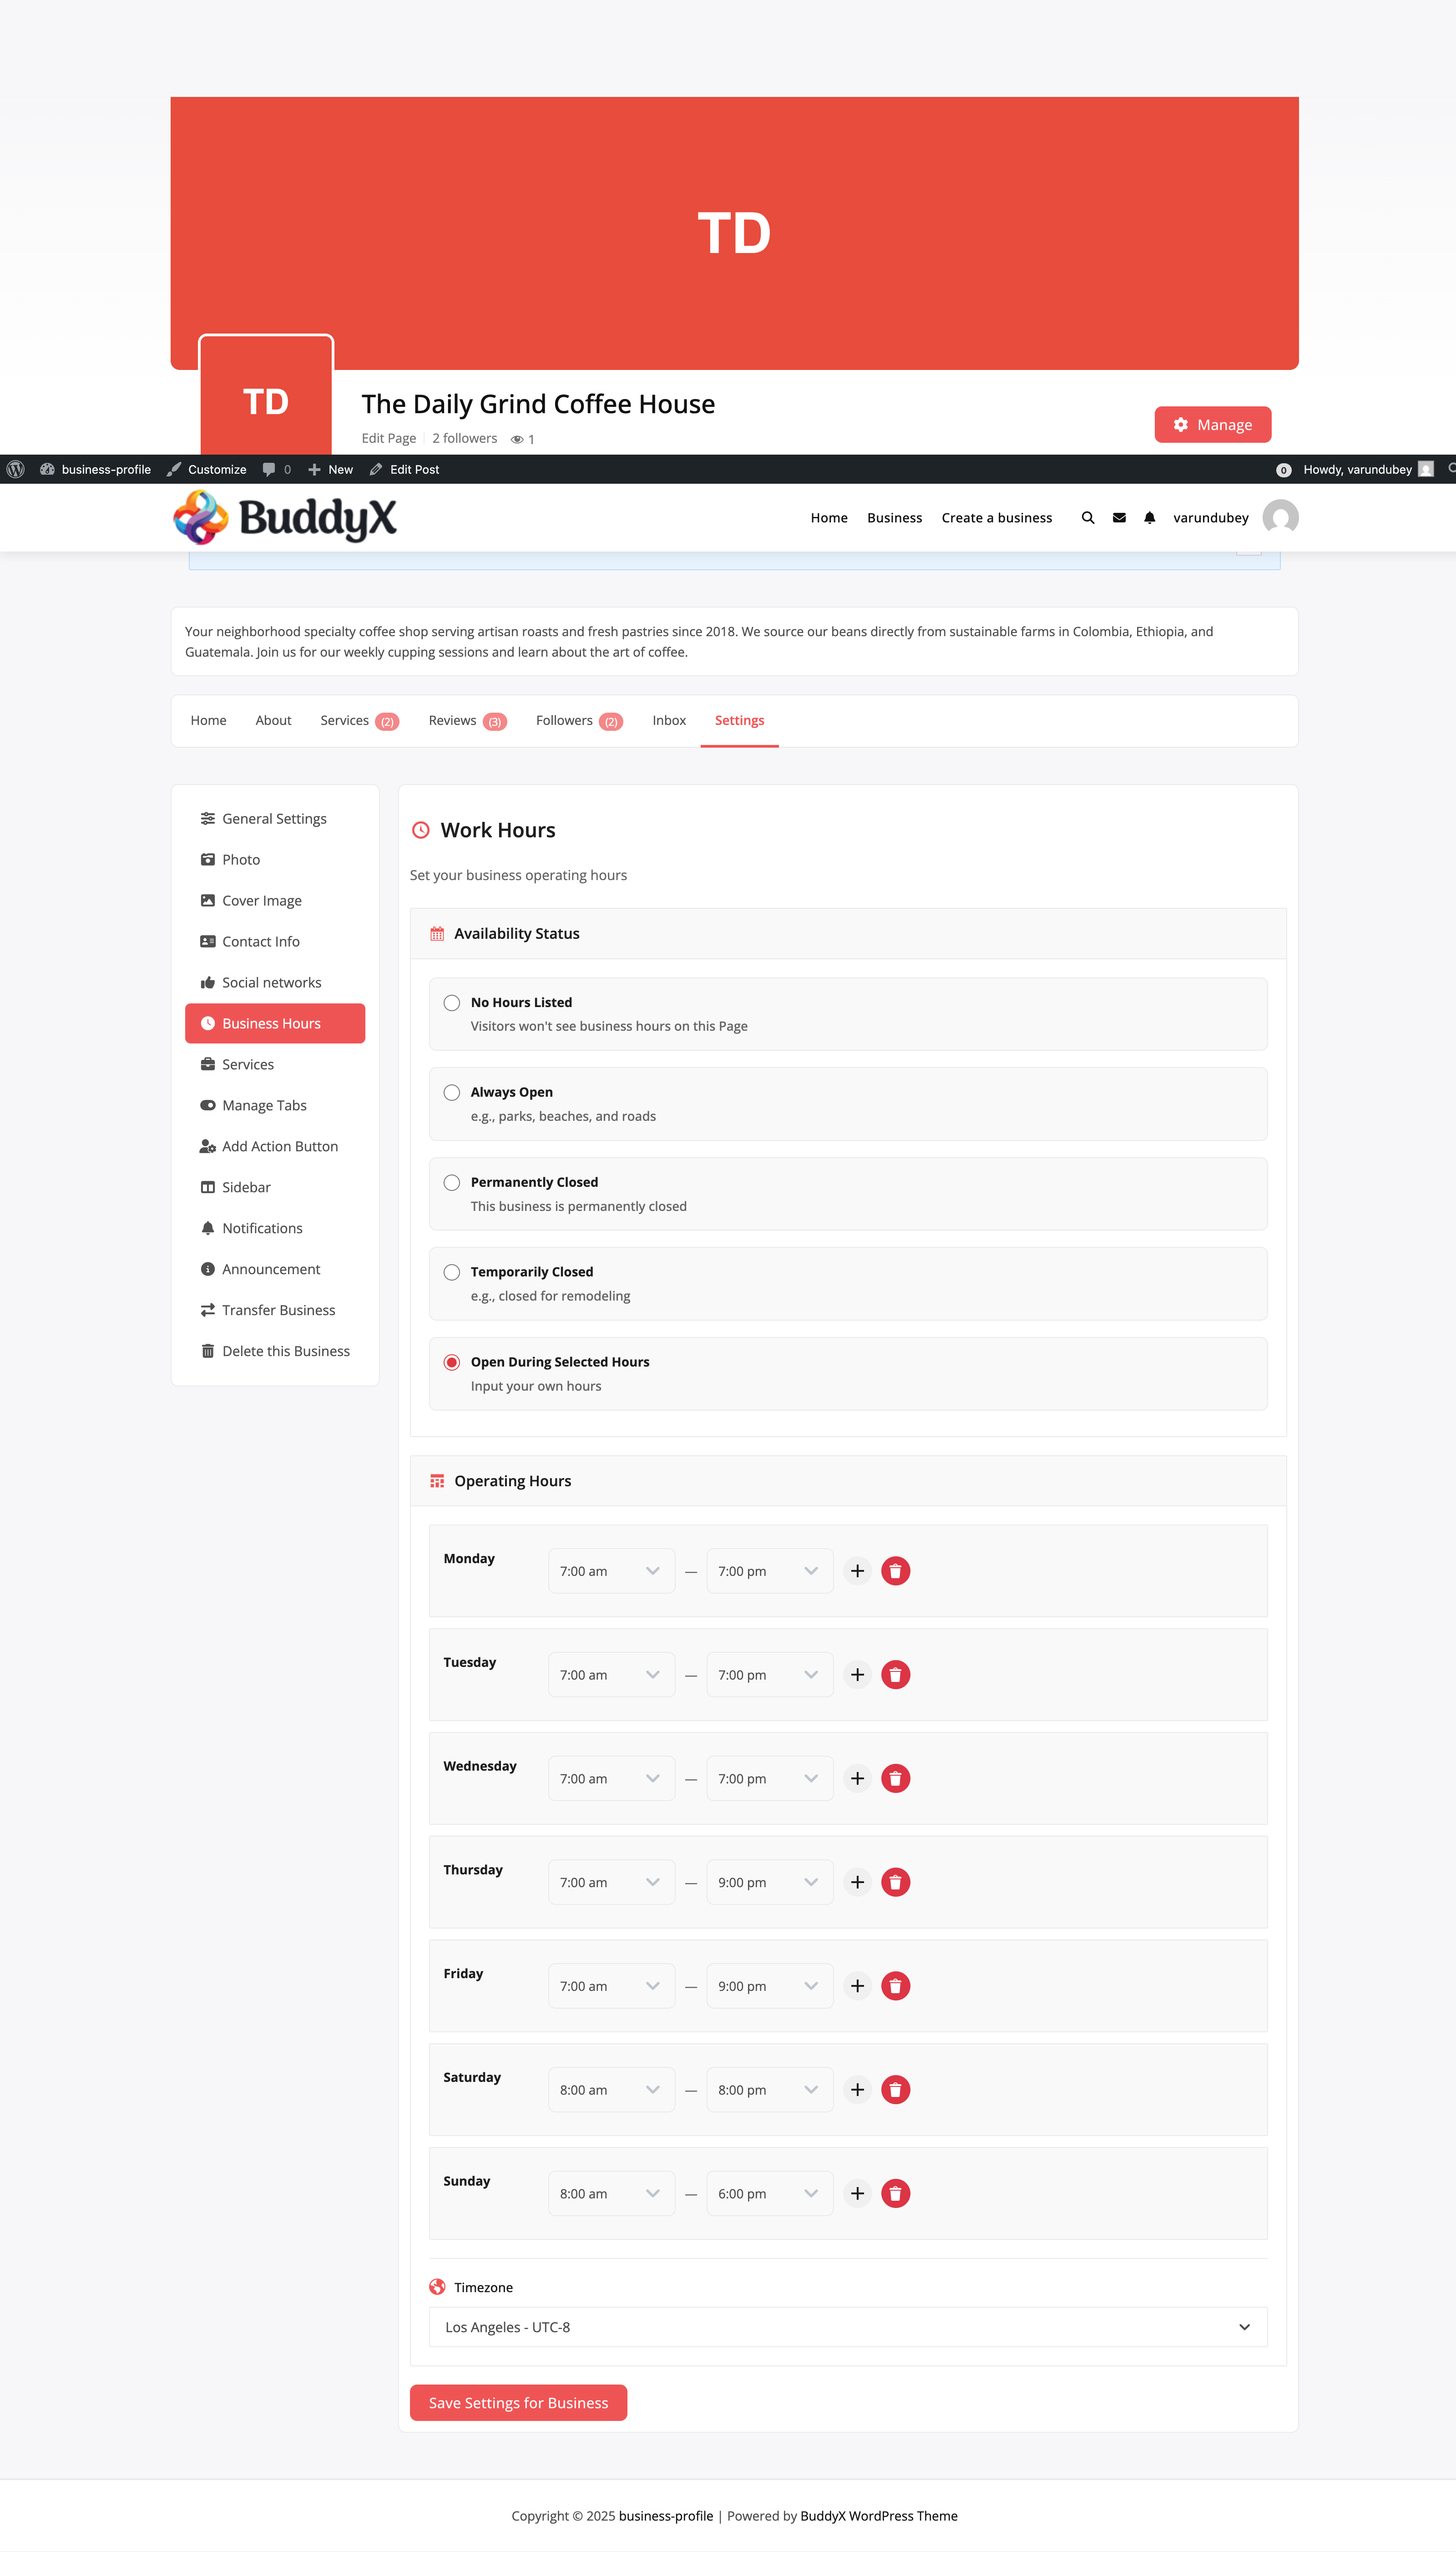The image size is (1456, 2552).
Task: Open Tuesday closing time dropdown
Action: 769,1674
